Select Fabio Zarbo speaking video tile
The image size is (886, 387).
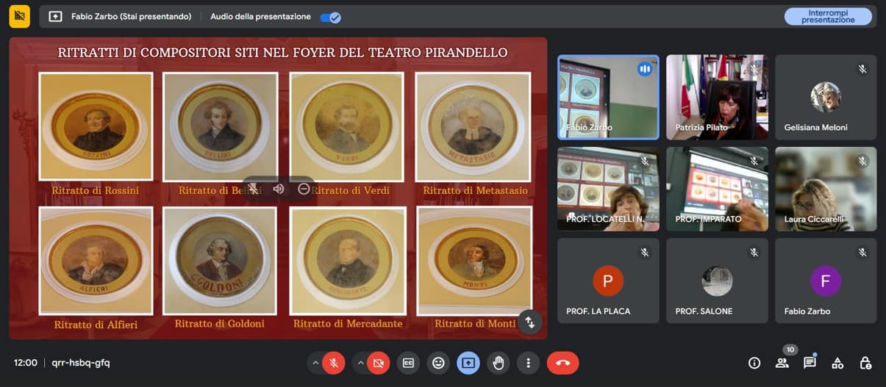click(608, 97)
